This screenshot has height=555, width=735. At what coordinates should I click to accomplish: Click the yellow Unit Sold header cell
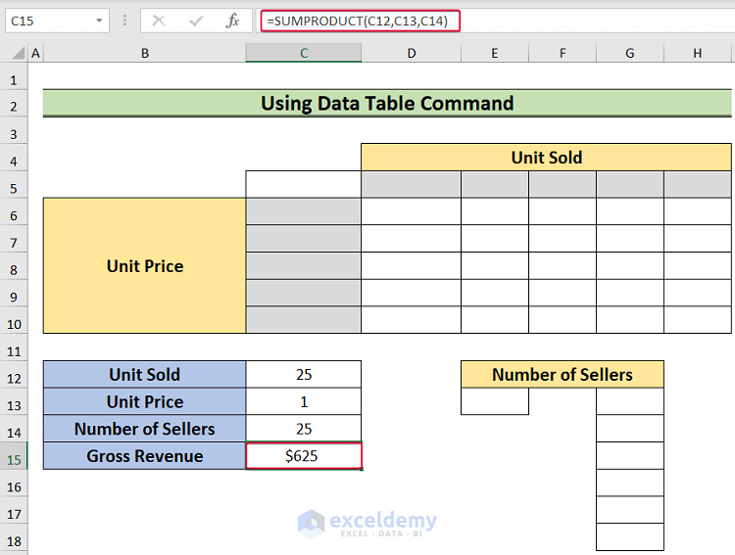pyautogui.click(x=546, y=157)
